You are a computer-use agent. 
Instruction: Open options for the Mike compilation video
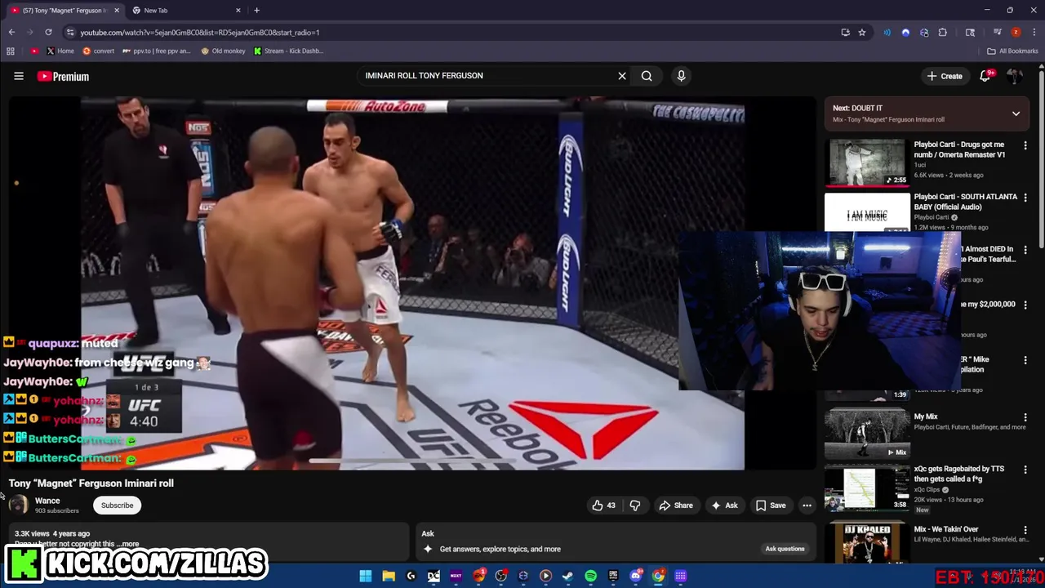click(x=1025, y=360)
